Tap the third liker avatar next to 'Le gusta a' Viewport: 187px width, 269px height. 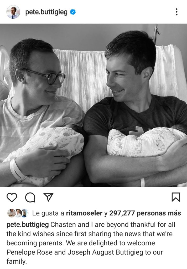tap(24, 213)
